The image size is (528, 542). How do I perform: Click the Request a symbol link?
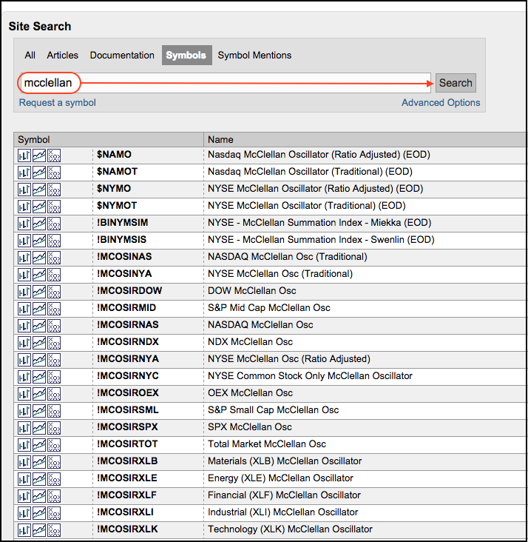point(58,103)
